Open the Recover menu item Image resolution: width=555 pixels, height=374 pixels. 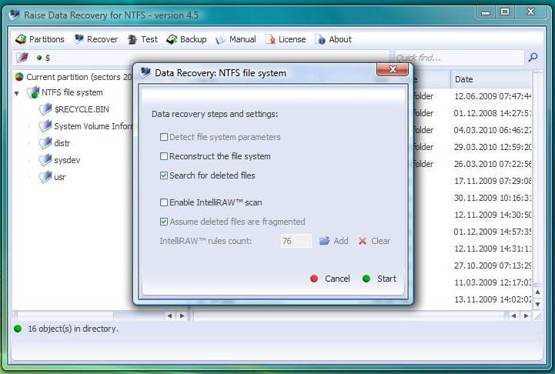pos(96,39)
